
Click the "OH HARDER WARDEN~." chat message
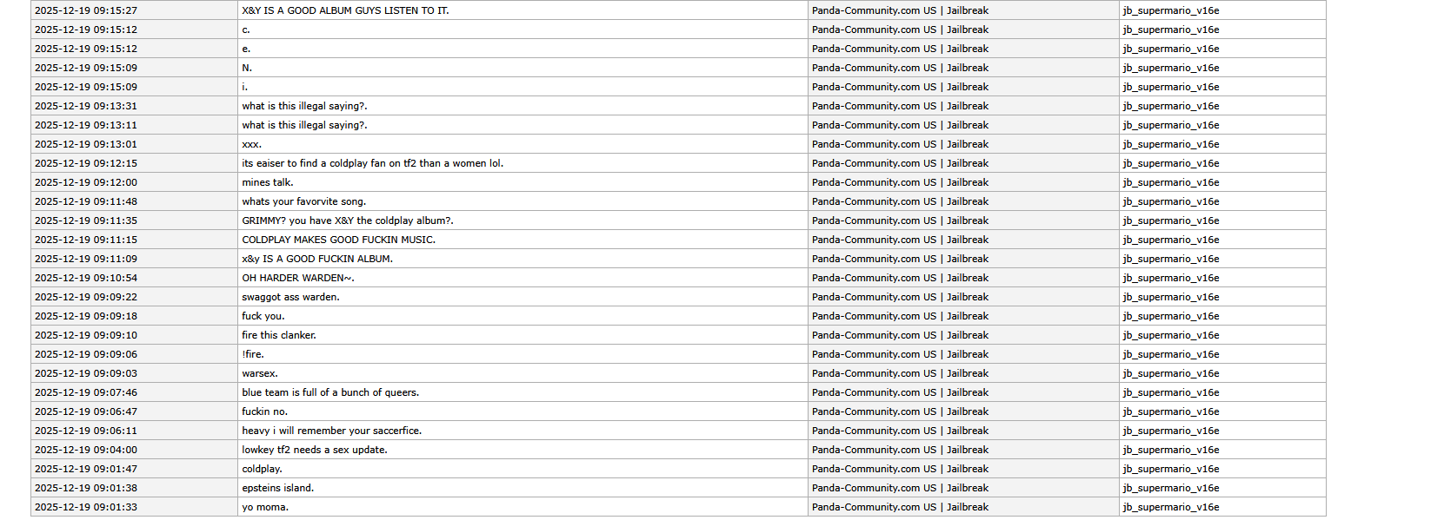coord(298,278)
